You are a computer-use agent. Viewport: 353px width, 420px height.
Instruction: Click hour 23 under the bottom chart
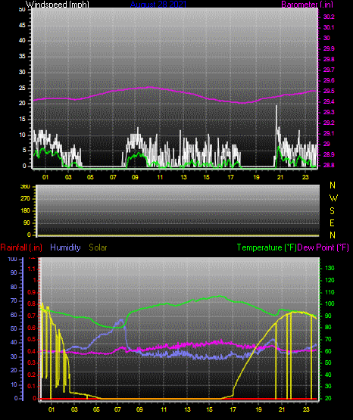pyautogui.click(x=306, y=409)
